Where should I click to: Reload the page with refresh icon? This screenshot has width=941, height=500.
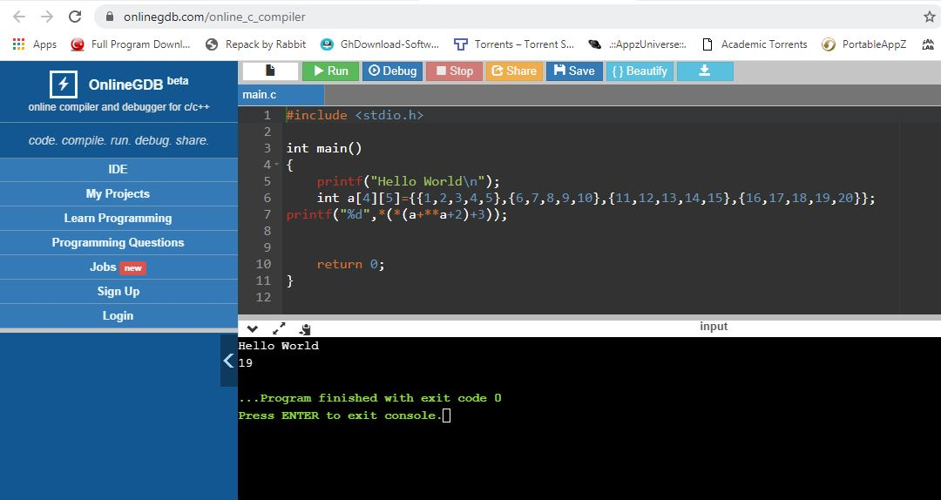tap(75, 17)
